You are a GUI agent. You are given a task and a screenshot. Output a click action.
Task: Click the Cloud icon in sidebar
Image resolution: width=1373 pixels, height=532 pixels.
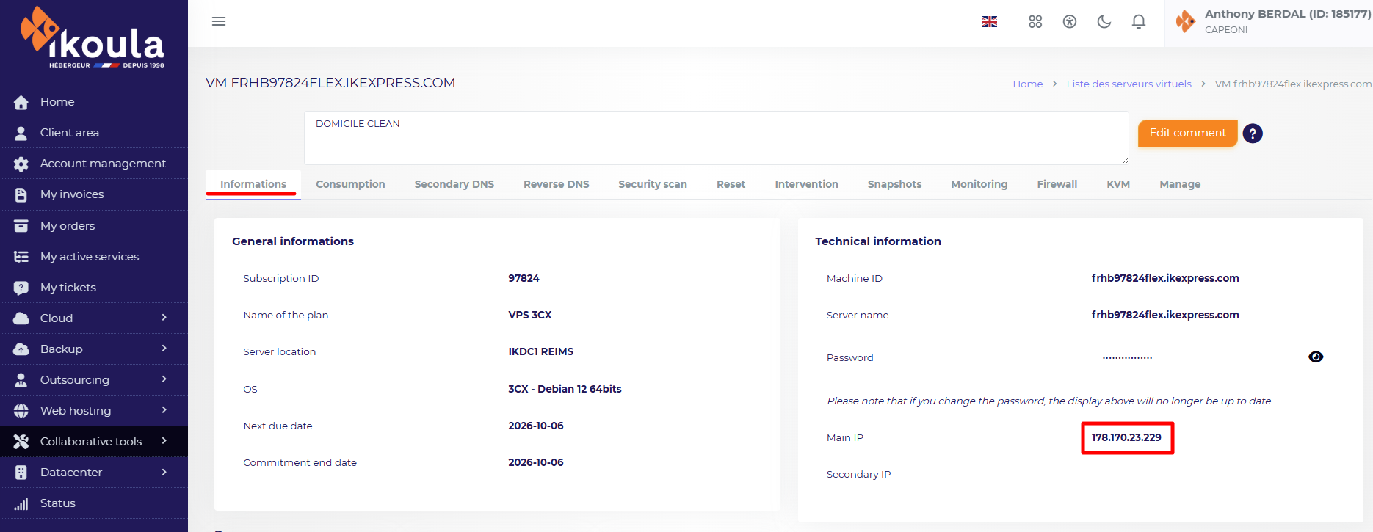[x=21, y=318]
